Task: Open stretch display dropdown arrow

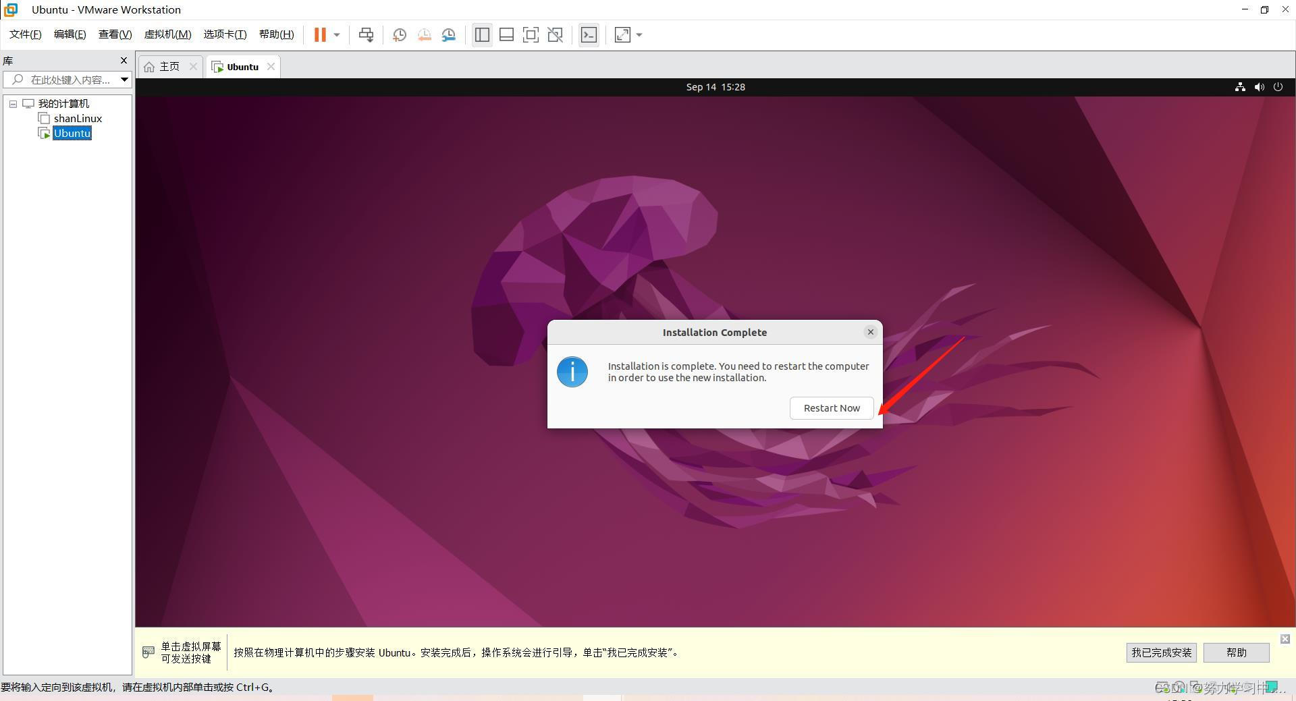Action: pyautogui.click(x=639, y=34)
